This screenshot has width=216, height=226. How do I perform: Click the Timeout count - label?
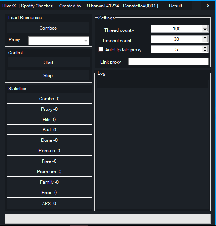point(118,41)
